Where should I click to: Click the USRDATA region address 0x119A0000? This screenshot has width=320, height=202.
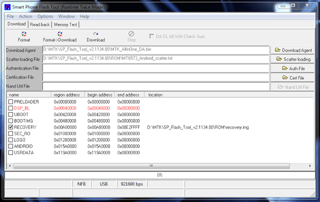pos(65,152)
